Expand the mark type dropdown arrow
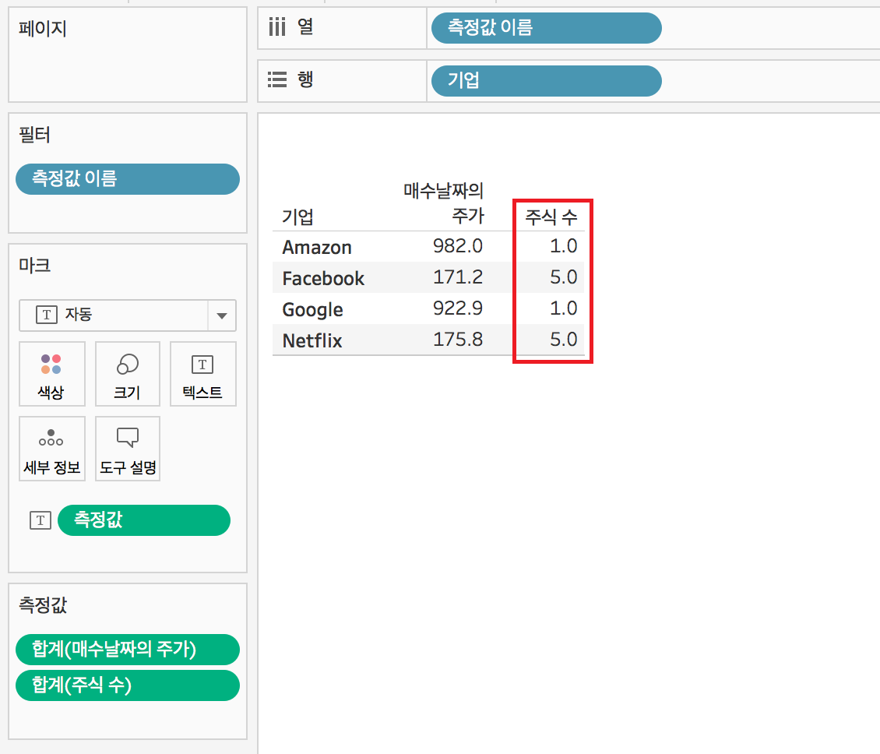Viewport: 880px width, 754px height. (222, 315)
